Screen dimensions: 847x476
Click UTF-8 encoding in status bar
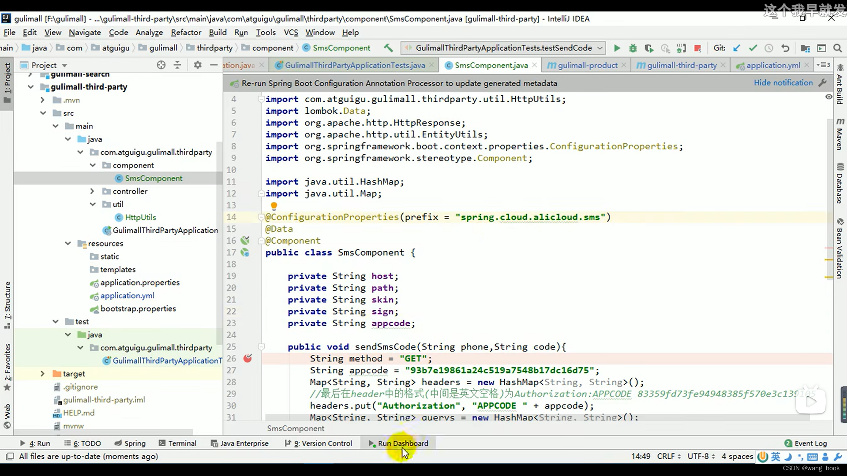coord(701,456)
